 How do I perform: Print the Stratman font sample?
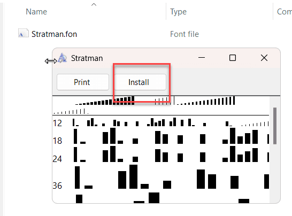pos(83,82)
